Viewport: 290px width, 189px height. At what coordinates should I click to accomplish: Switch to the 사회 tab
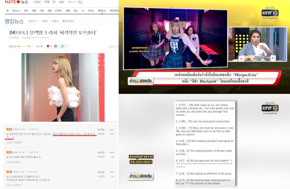point(41,11)
